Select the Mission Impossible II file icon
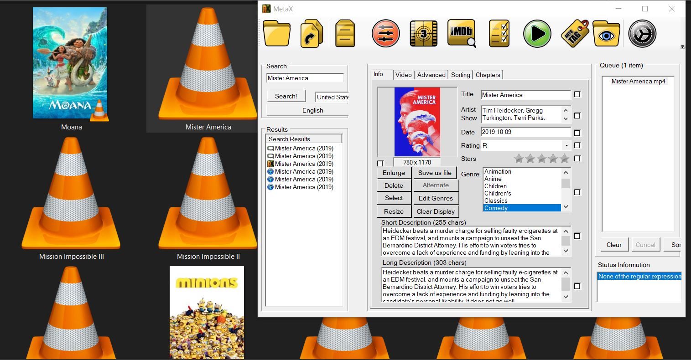 [208, 193]
